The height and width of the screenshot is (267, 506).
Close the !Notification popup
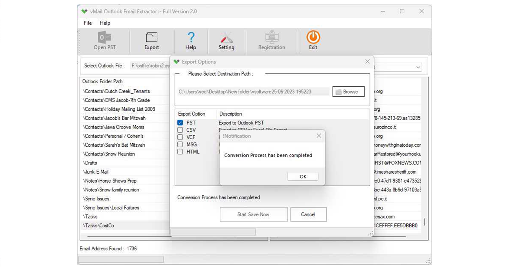coord(319,136)
